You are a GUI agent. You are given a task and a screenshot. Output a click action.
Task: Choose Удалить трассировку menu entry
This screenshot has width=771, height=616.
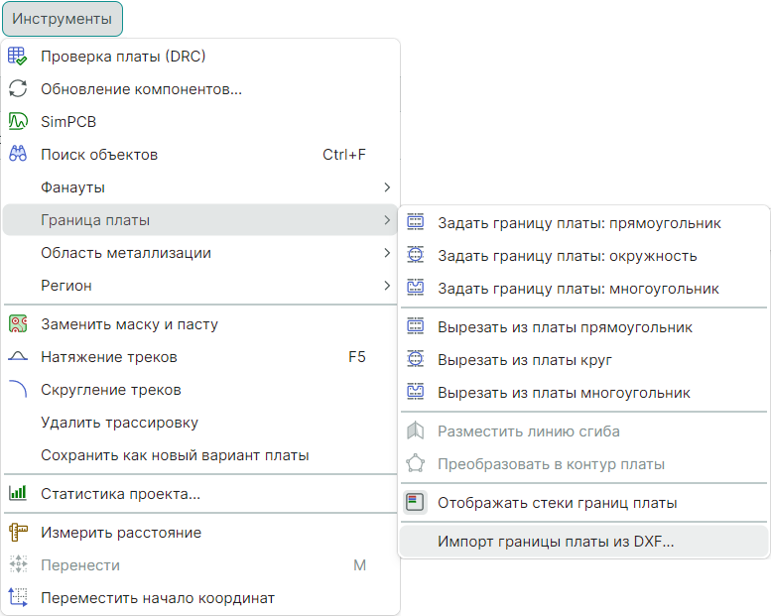coord(119,423)
